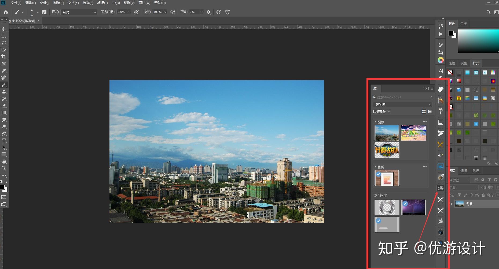Toggle pressure for size button
This screenshot has height=269, width=499.
click(x=219, y=12)
